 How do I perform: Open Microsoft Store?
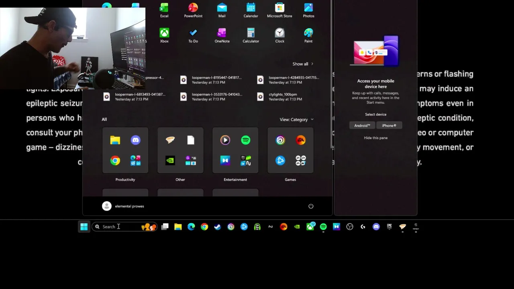point(279,10)
